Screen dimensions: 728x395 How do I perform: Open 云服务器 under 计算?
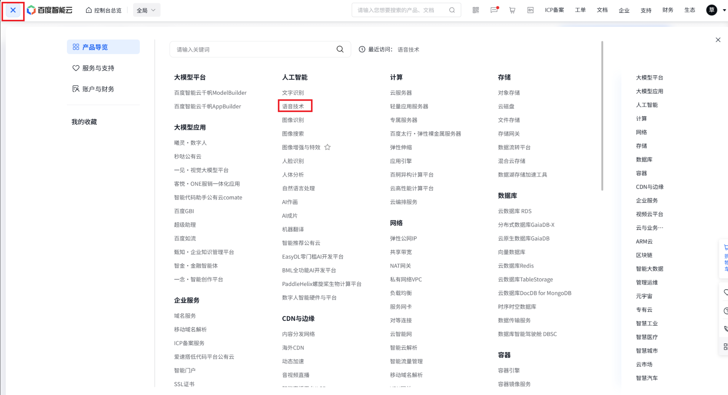point(401,93)
